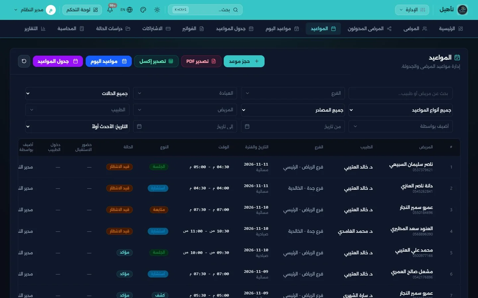Click the تصدير PDF button
The height and width of the screenshot is (298, 478).
tap(201, 61)
